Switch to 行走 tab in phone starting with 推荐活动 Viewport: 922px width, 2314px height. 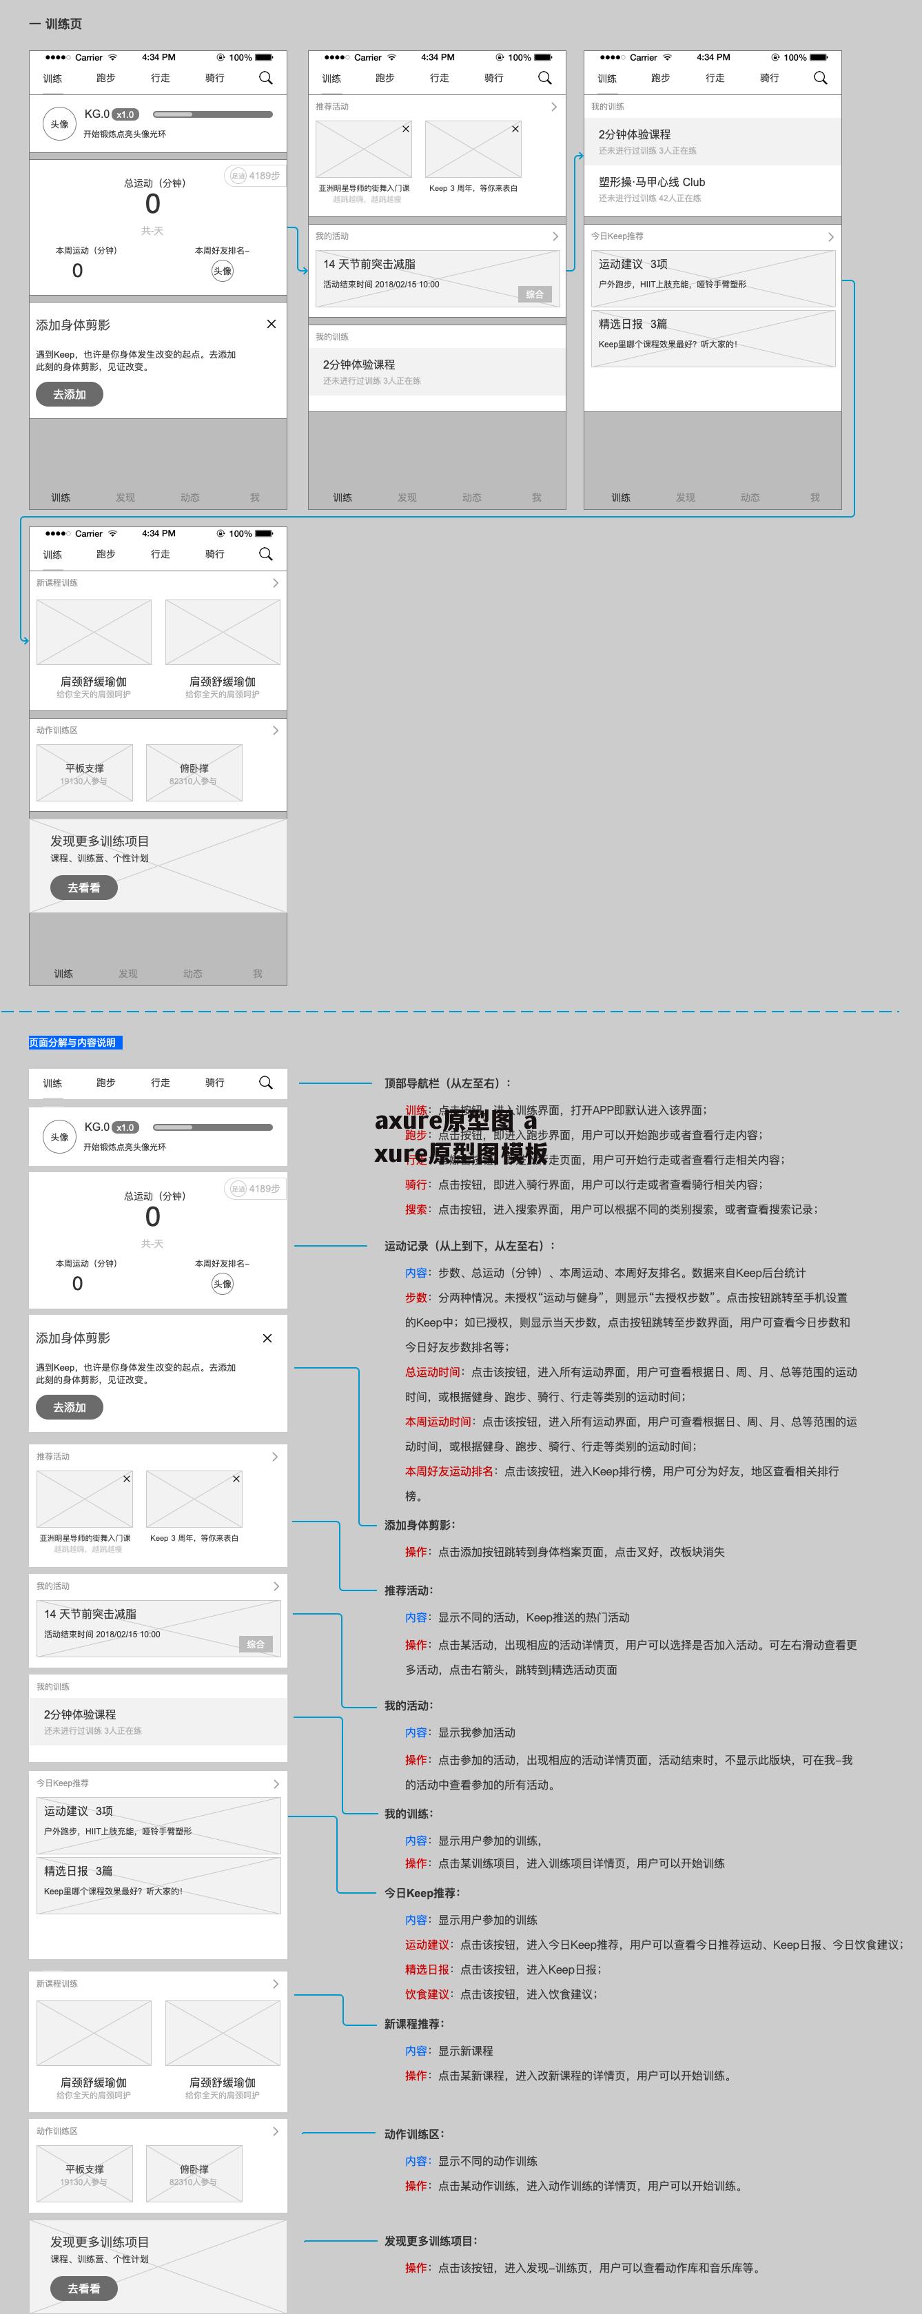pyautogui.click(x=440, y=78)
